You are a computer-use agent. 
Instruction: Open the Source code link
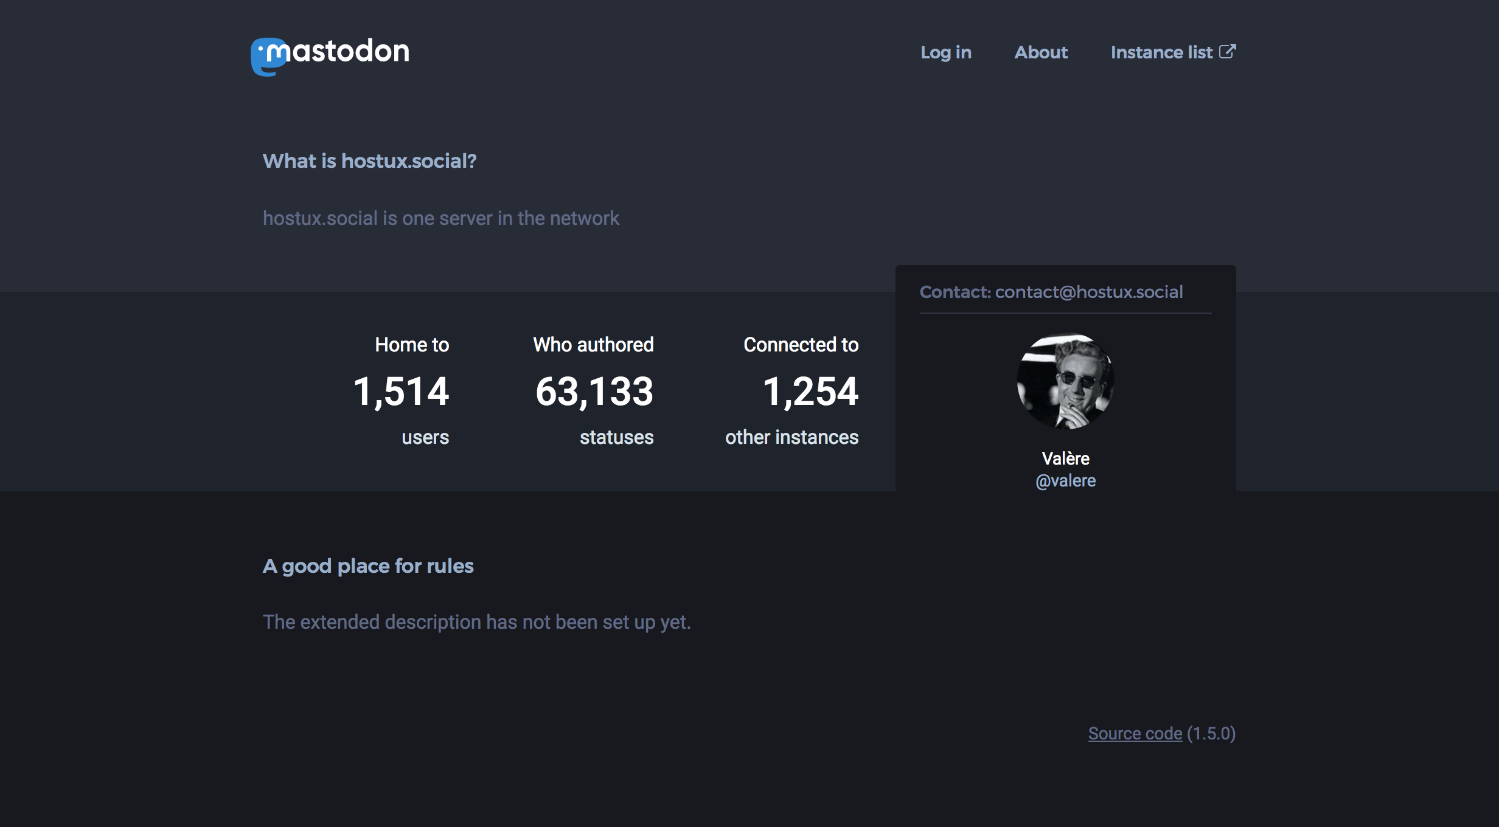(x=1135, y=733)
